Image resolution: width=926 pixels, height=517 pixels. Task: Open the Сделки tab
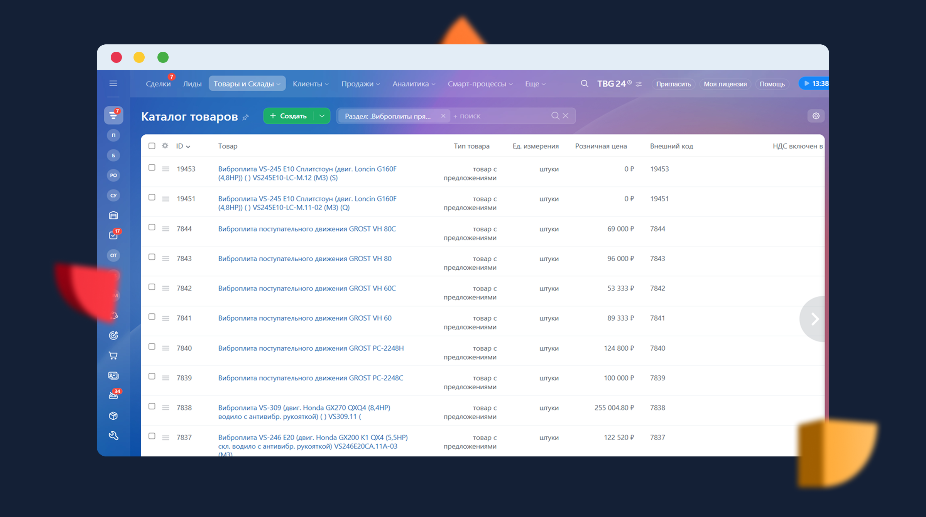click(158, 84)
